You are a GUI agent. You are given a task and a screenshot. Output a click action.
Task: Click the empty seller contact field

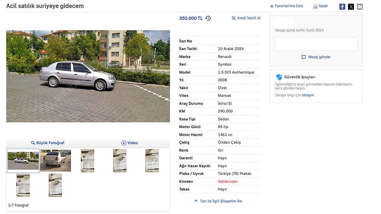click(316, 44)
